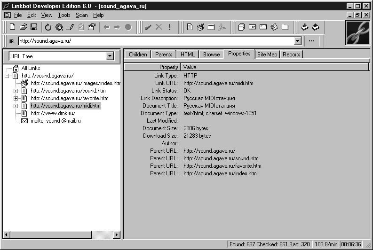Click the Link URL value midi.htm

218,83
